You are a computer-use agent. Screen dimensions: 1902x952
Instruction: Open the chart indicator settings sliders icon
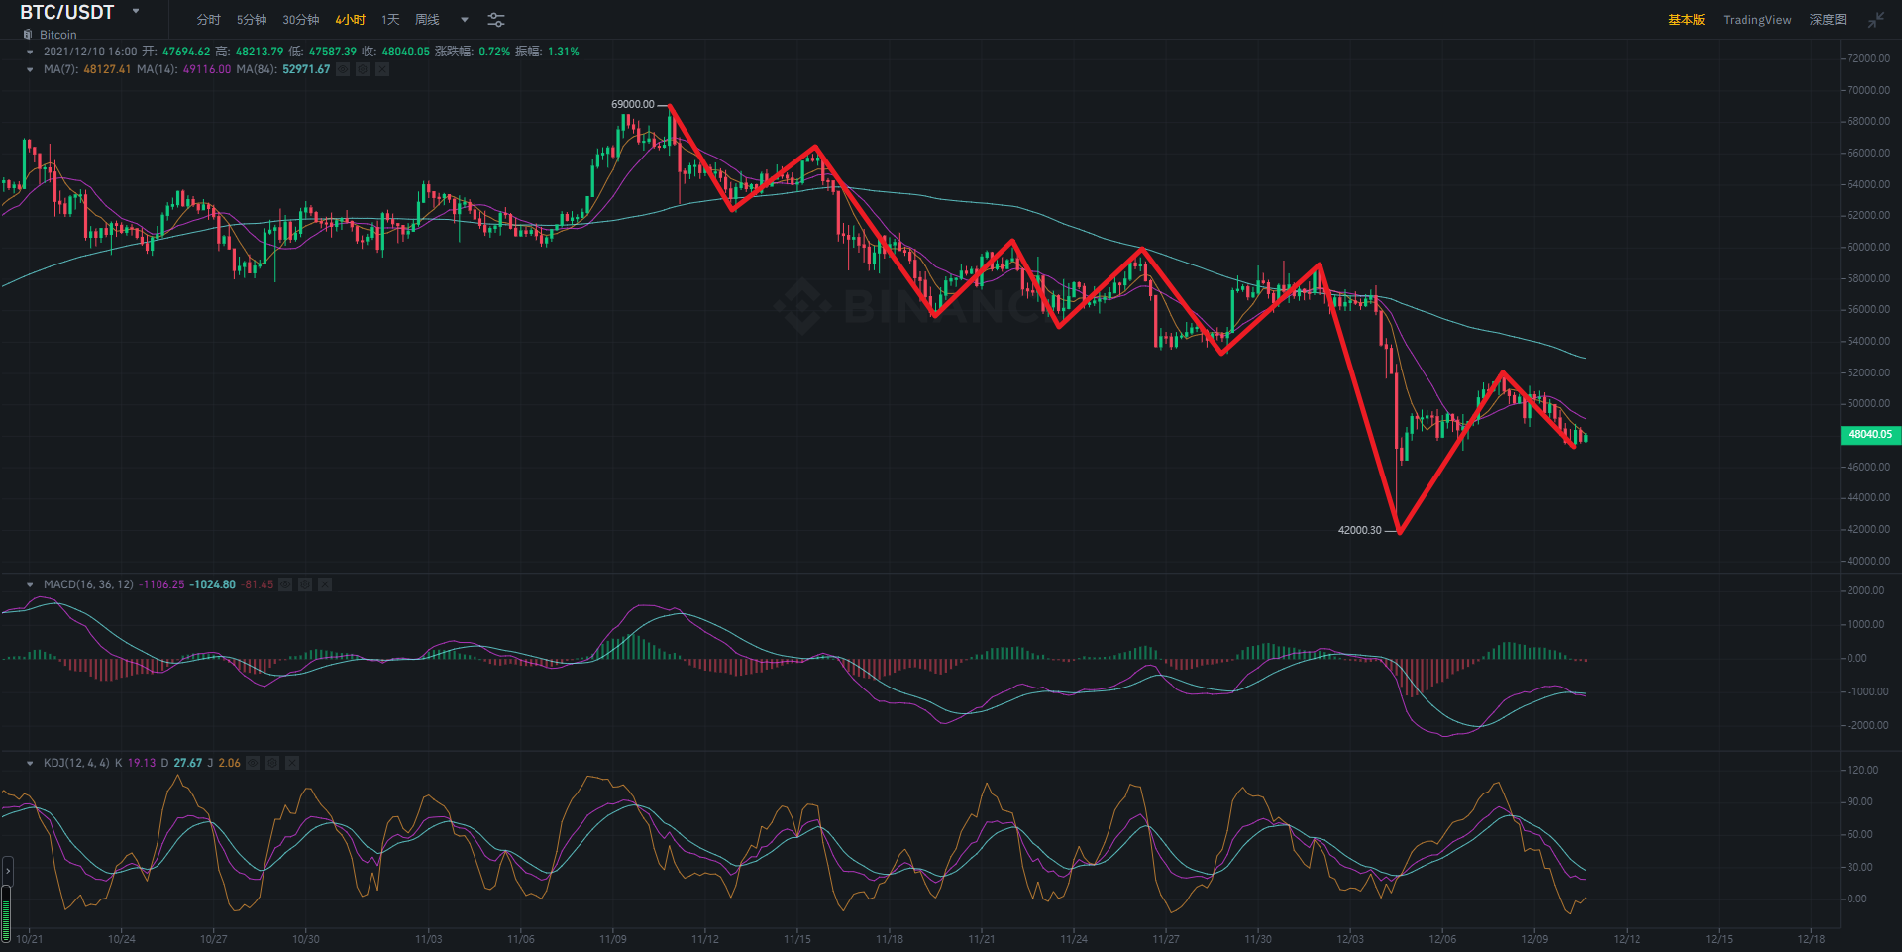coord(496,20)
